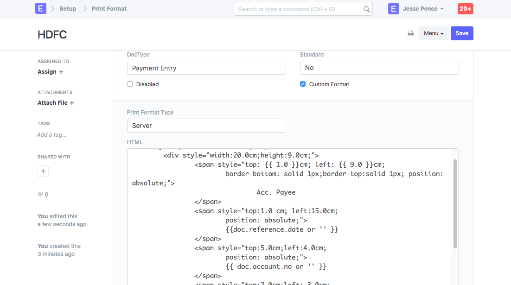Click the plus box under Shared With
Image resolution: width=511 pixels, height=285 pixels.
43,171
